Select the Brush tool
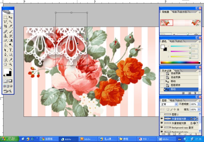Image resolution: width=204 pixels, height=142 pixels. [x=10, y=31]
